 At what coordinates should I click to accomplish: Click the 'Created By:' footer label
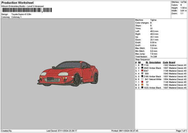coord(7,131)
